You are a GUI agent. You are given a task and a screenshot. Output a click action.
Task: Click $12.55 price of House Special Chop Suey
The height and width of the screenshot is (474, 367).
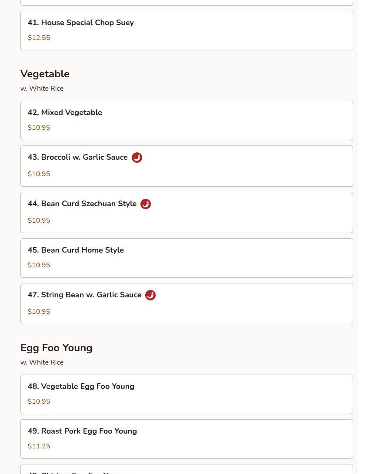click(39, 38)
